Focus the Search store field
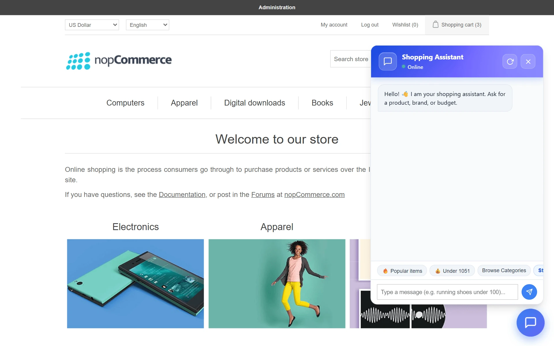Viewport: 554px width, 346px height. 351,59
